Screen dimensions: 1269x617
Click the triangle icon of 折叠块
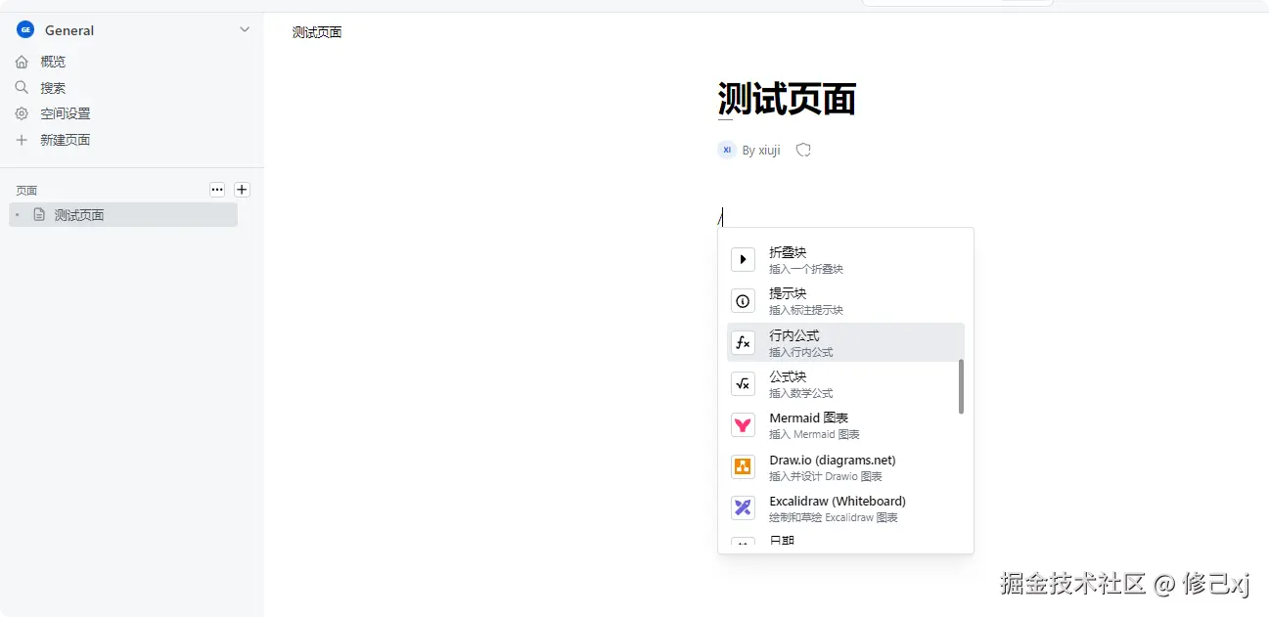click(744, 259)
